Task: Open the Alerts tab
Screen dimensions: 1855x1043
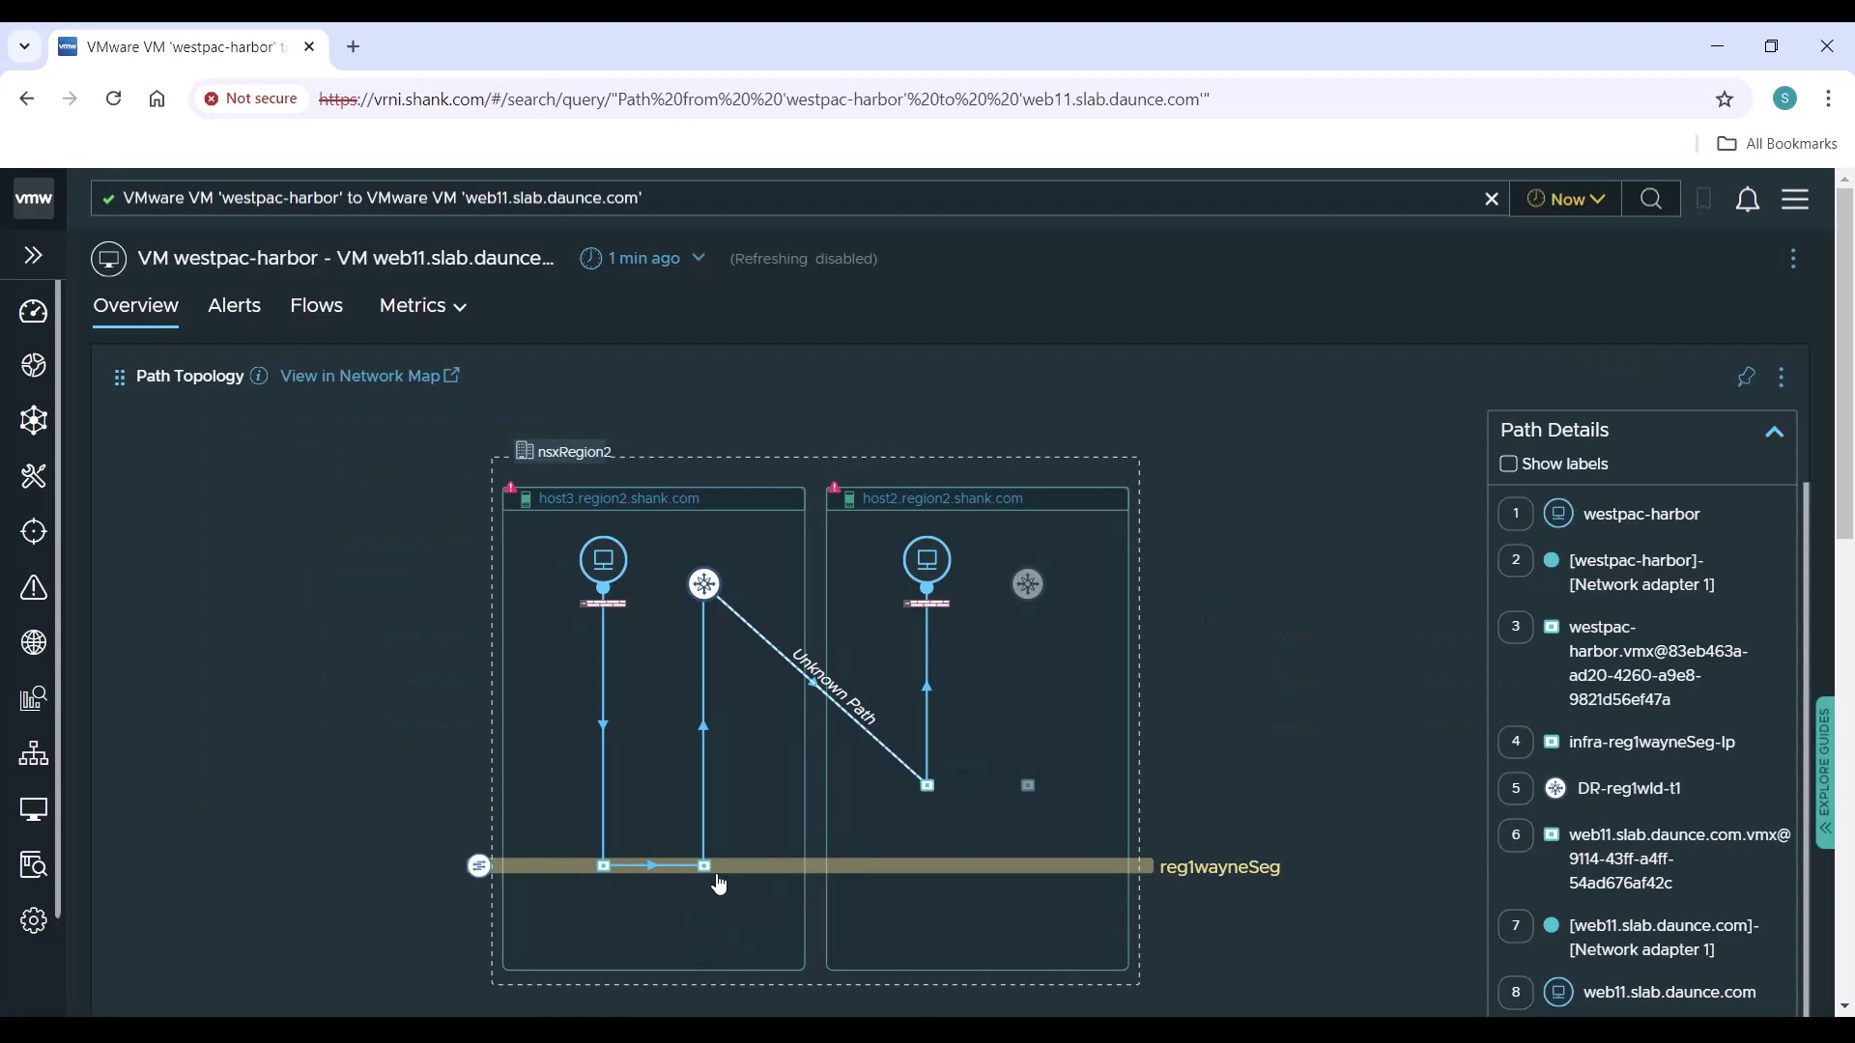Action: tap(234, 305)
